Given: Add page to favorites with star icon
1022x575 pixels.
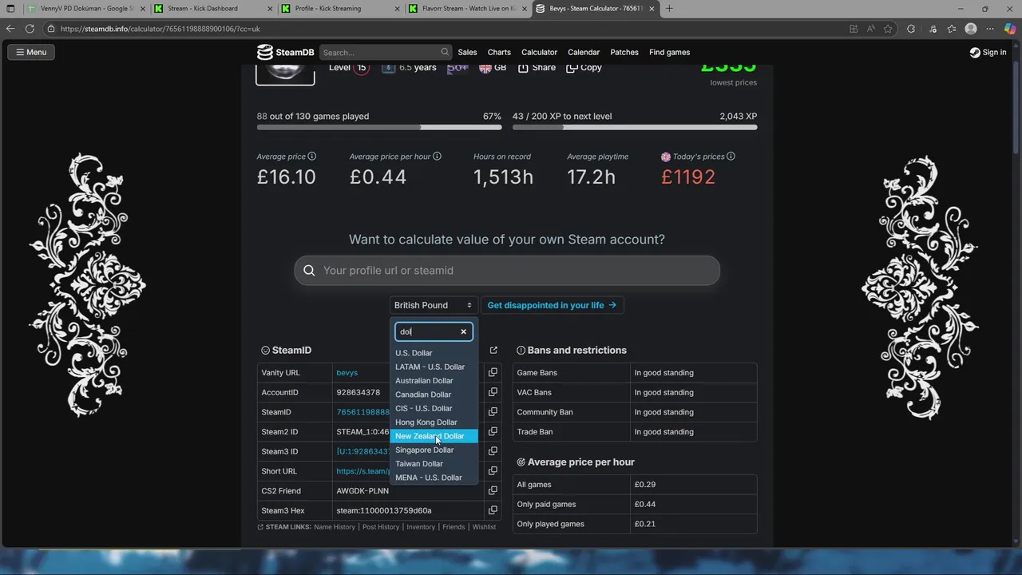Looking at the screenshot, I should tap(888, 29).
